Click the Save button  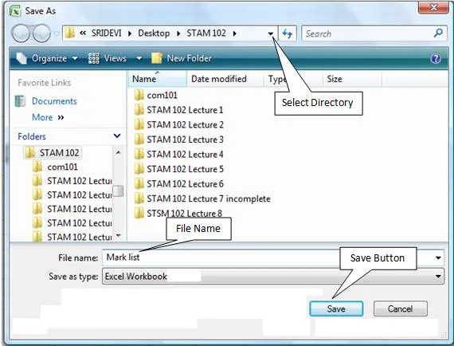pos(336,309)
